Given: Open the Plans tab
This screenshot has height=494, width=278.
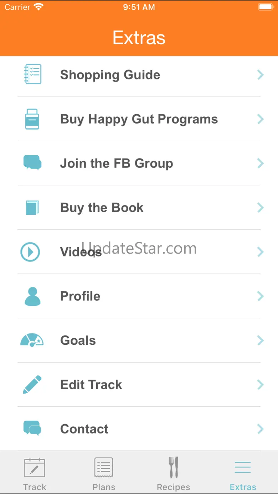Looking at the screenshot, I should pyautogui.click(x=104, y=474).
